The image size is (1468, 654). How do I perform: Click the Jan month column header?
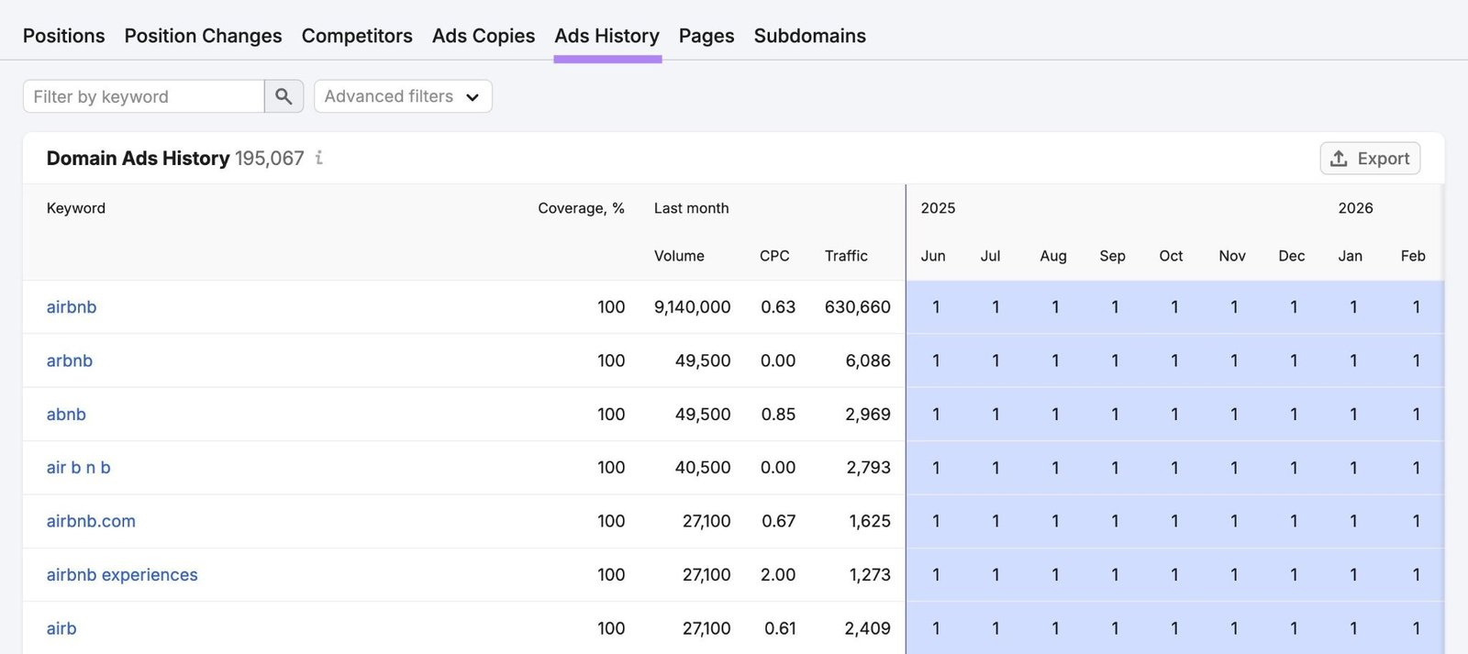(x=1351, y=256)
